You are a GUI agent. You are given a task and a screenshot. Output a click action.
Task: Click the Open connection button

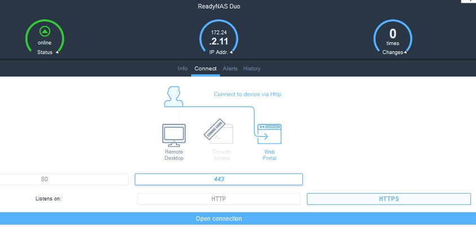238,218
